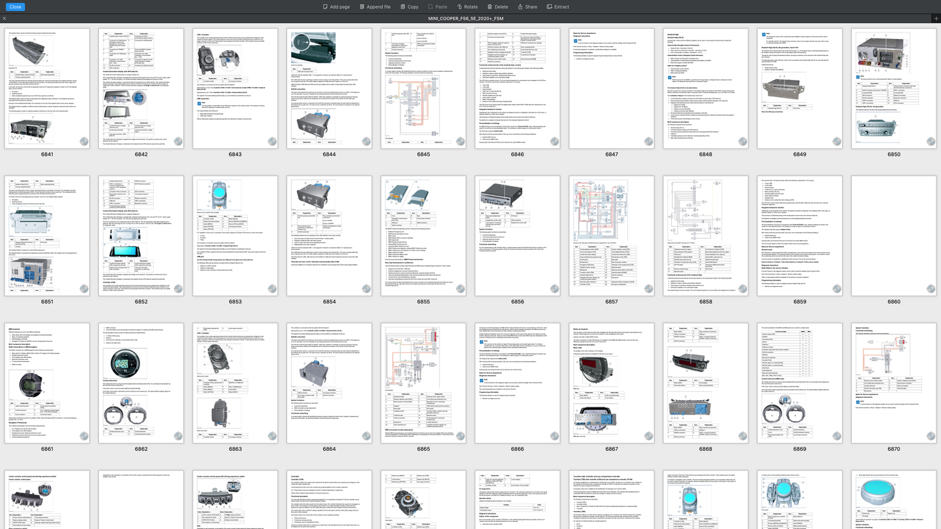The image size is (941, 529).
Task: Click the page number label 6869
Action: 800,450
